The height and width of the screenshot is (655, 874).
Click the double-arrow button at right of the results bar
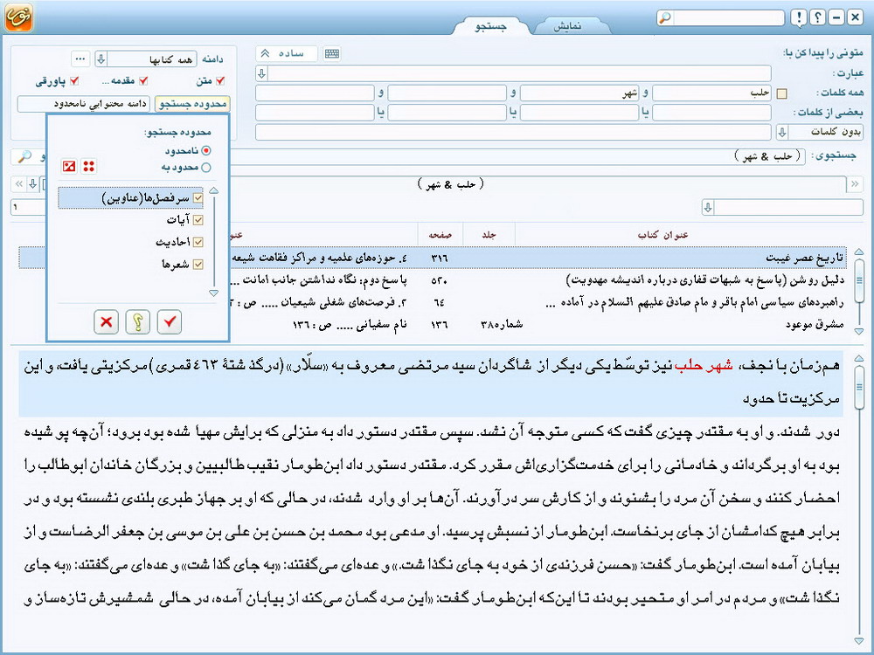click(x=855, y=183)
